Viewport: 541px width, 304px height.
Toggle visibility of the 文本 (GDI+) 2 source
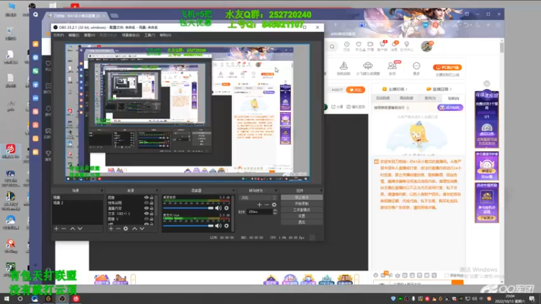pos(146,213)
